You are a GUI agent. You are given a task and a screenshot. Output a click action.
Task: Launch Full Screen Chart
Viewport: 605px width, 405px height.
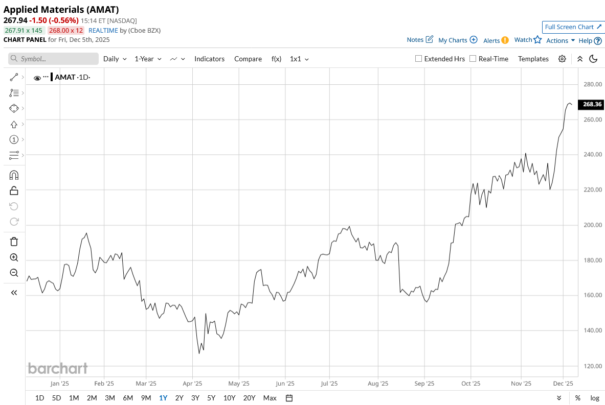(573, 27)
